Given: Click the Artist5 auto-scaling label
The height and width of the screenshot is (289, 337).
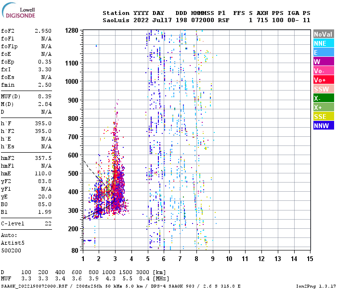Looking at the screenshot, I should pos(13,243).
